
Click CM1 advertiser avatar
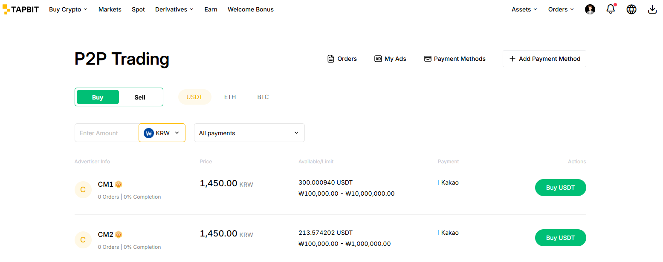83,190
